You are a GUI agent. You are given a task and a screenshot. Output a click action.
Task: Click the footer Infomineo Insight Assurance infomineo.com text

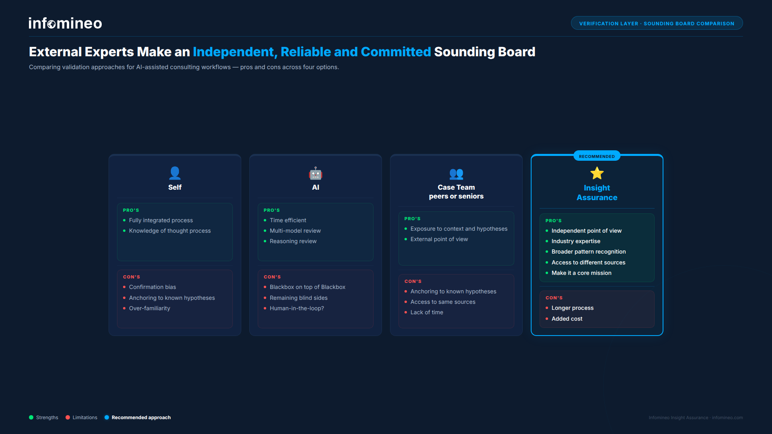click(x=696, y=418)
